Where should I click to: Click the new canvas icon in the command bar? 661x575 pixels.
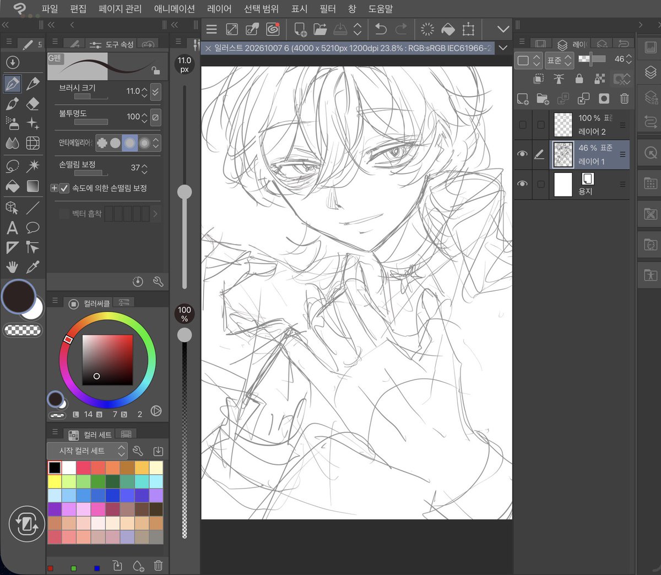(300, 29)
